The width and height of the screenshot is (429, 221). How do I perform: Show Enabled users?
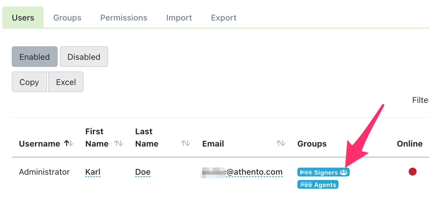(x=35, y=57)
